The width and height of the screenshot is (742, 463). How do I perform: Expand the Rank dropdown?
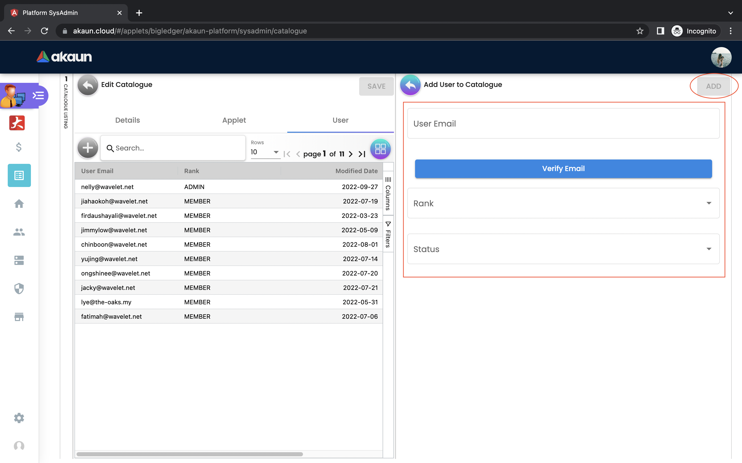563,203
